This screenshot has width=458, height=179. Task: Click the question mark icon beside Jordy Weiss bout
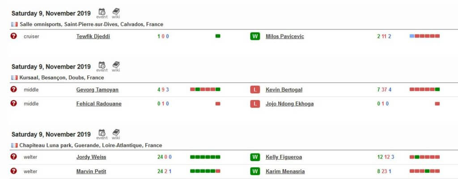click(13, 157)
